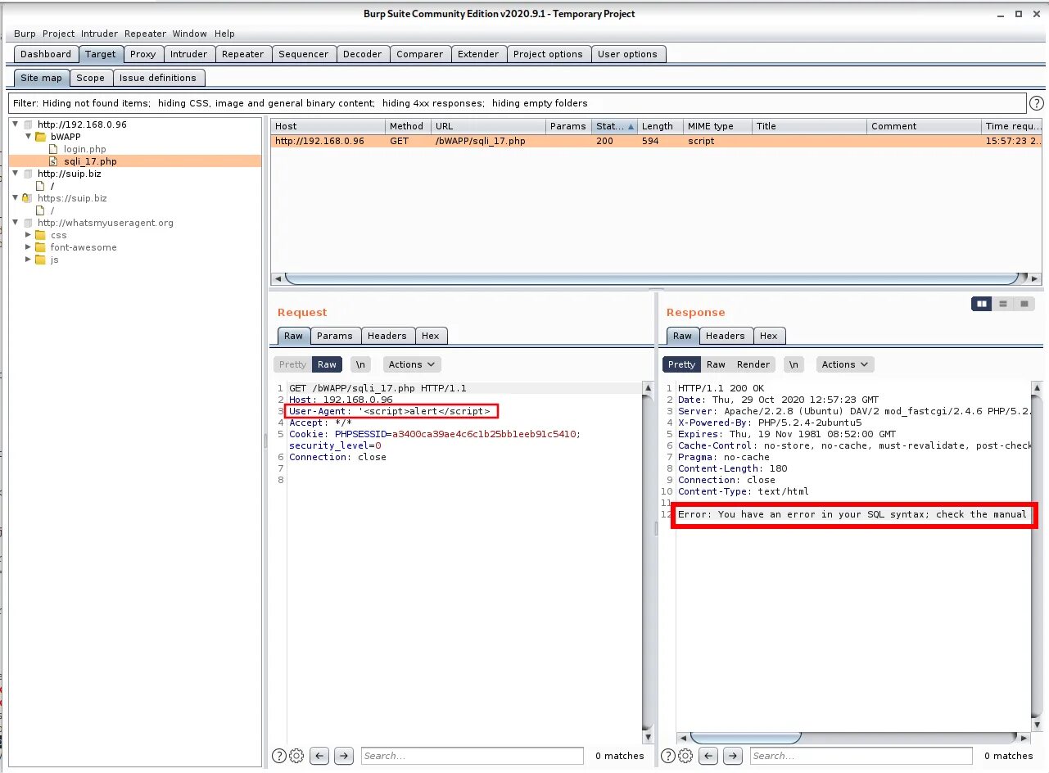1049x773 pixels.
Task: Toggle Pretty view in the Response panel
Action: (x=681, y=364)
